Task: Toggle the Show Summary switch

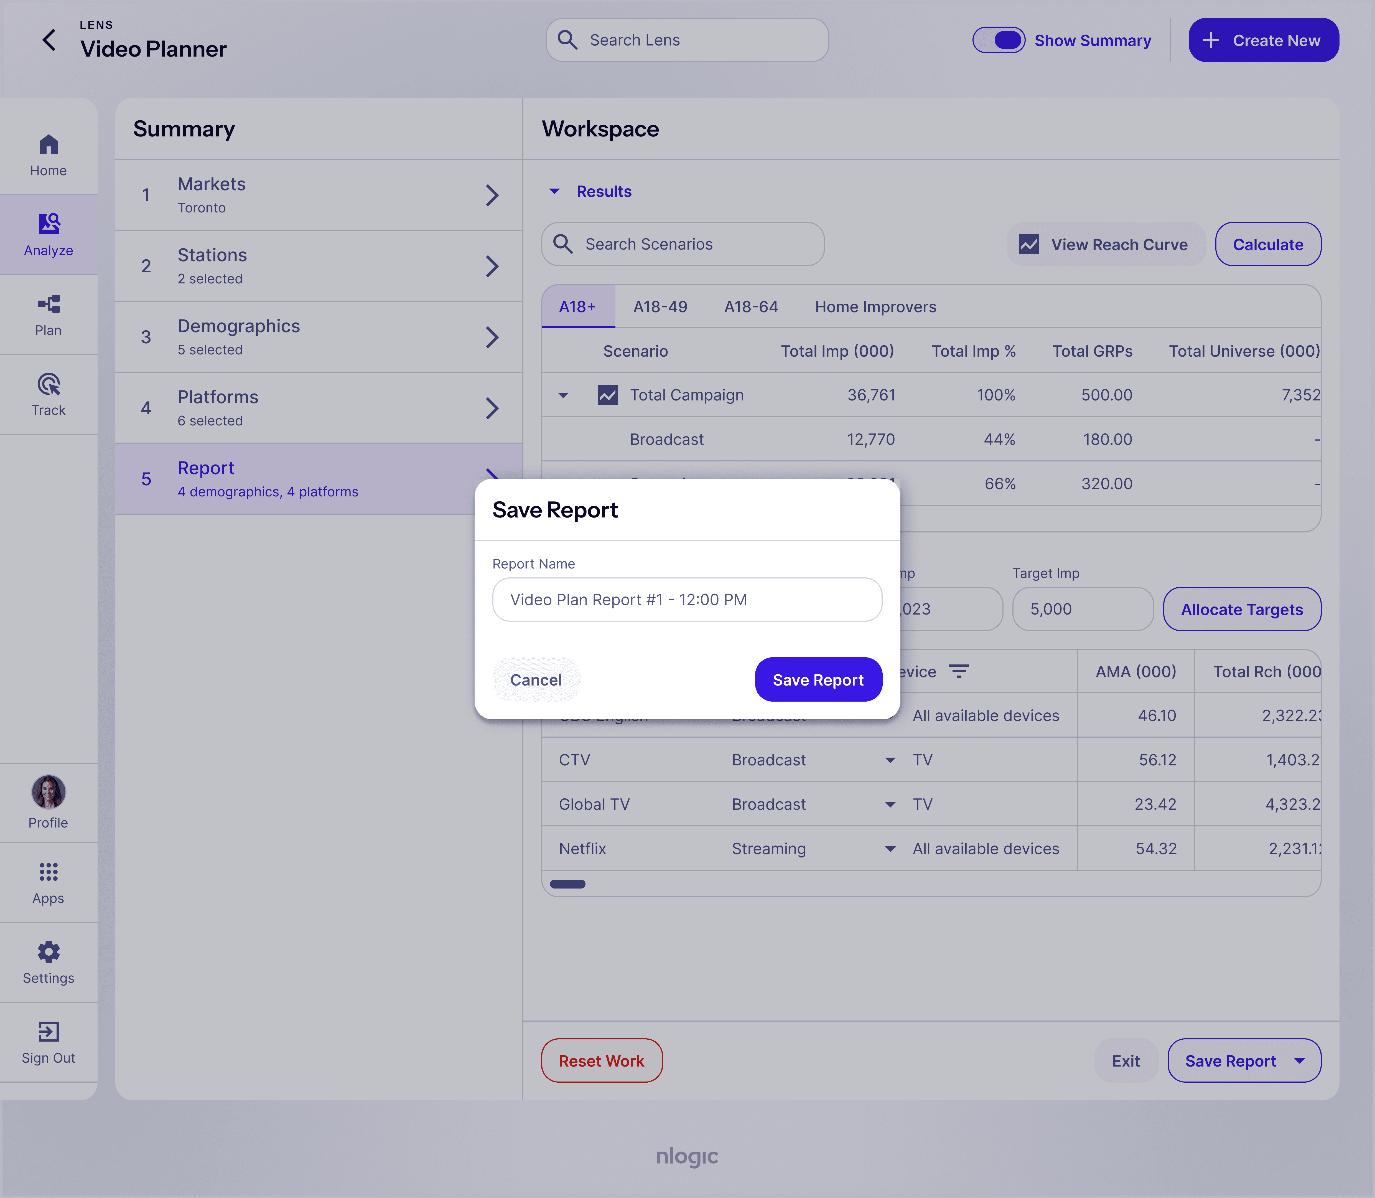Action: (998, 40)
